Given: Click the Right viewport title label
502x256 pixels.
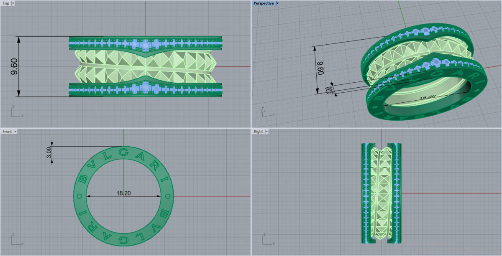Looking at the screenshot, I should pyautogui.click(x=259, y=131).
